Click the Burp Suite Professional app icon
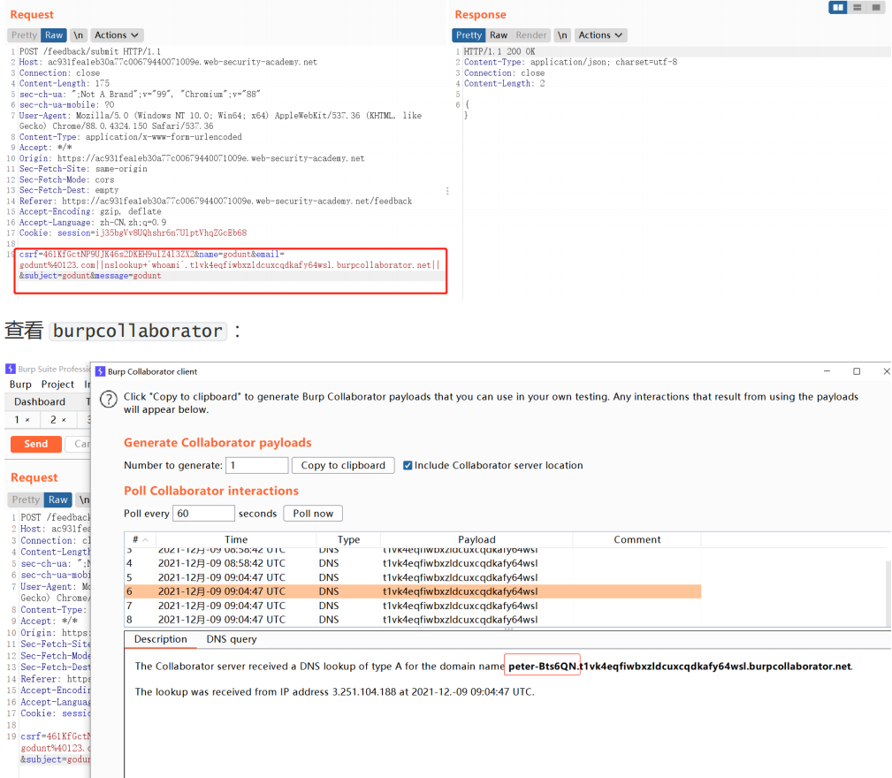The width and height of the screenshot is (892, 778). click(11, 369)
